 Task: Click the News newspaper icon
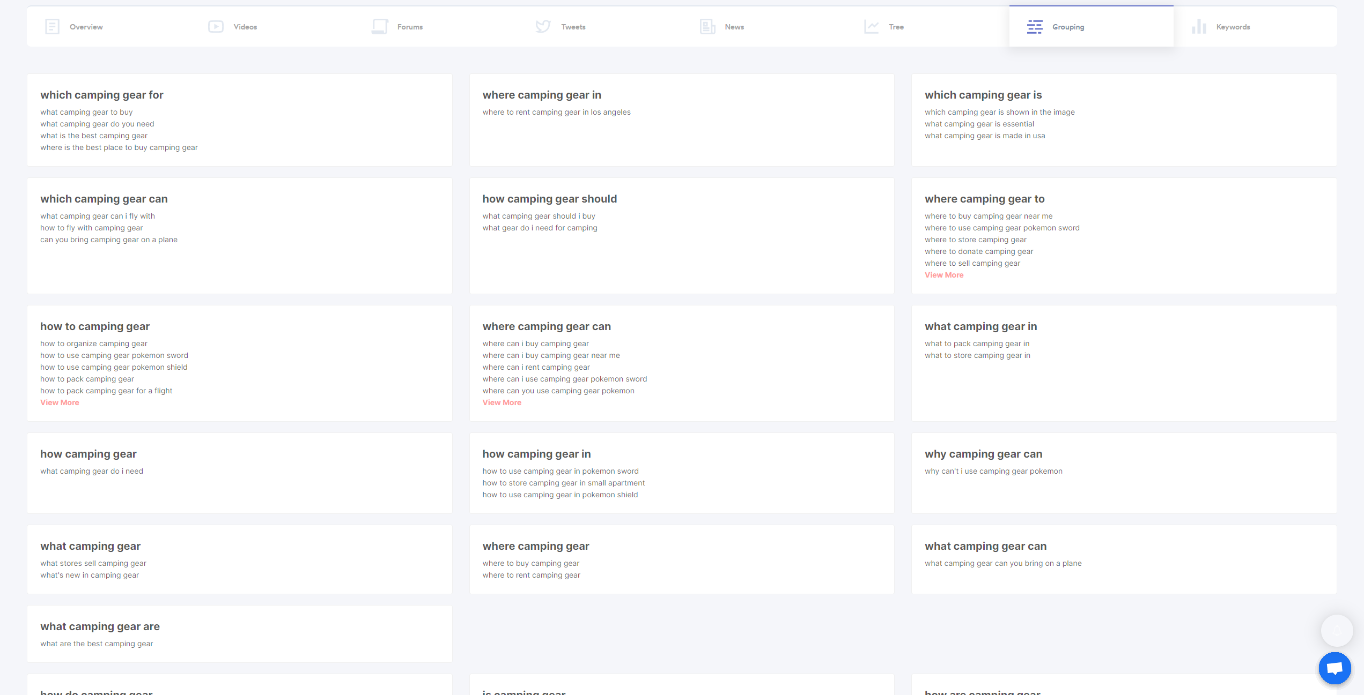(x=707, y=26)
